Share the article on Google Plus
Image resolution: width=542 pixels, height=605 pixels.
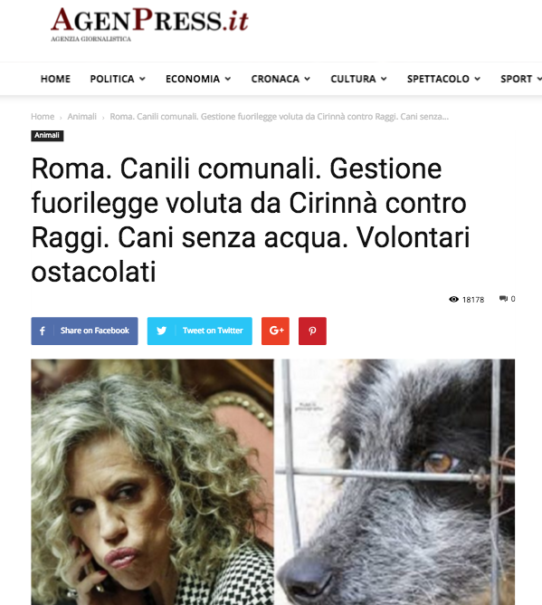[275, 331]
